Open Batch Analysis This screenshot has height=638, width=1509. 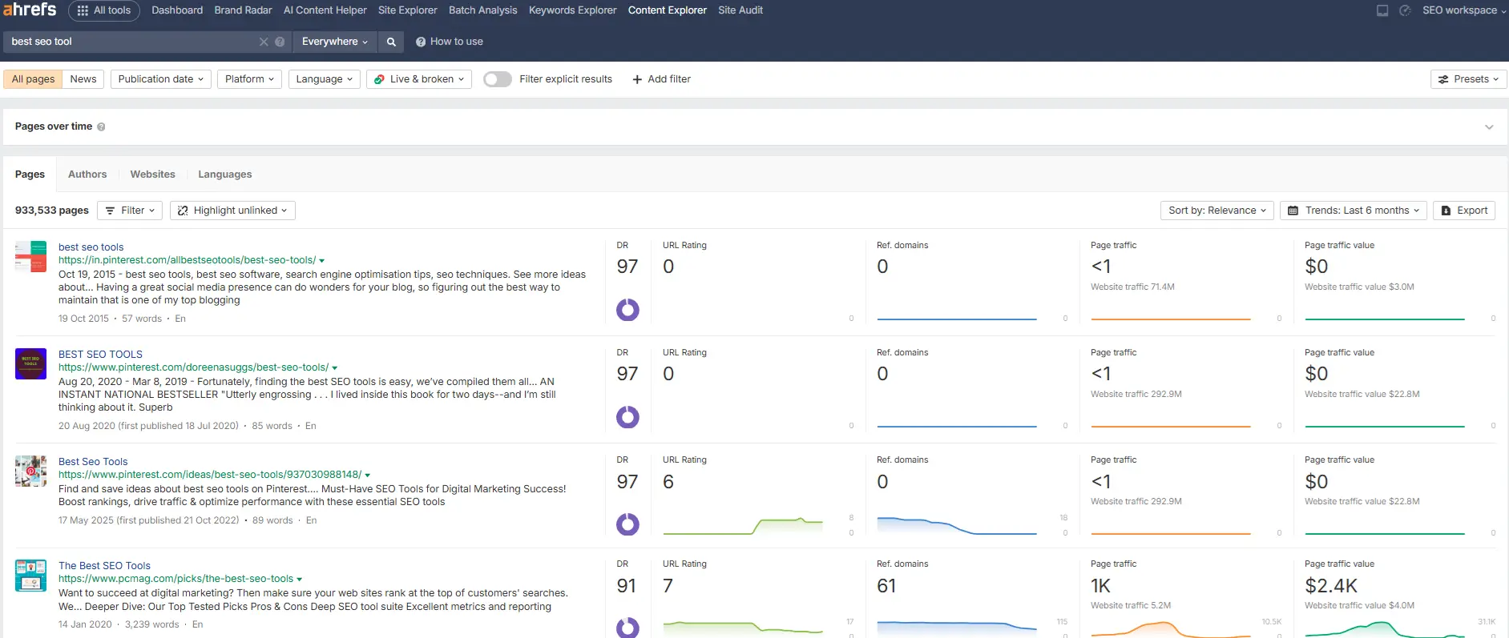(482, 10)
